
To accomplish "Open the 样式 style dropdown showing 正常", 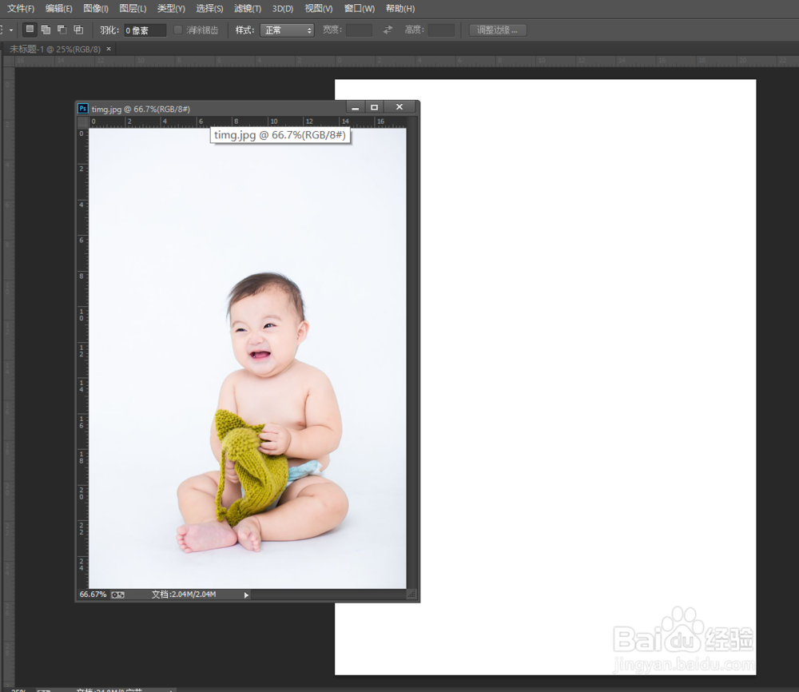I will (287, 30).
